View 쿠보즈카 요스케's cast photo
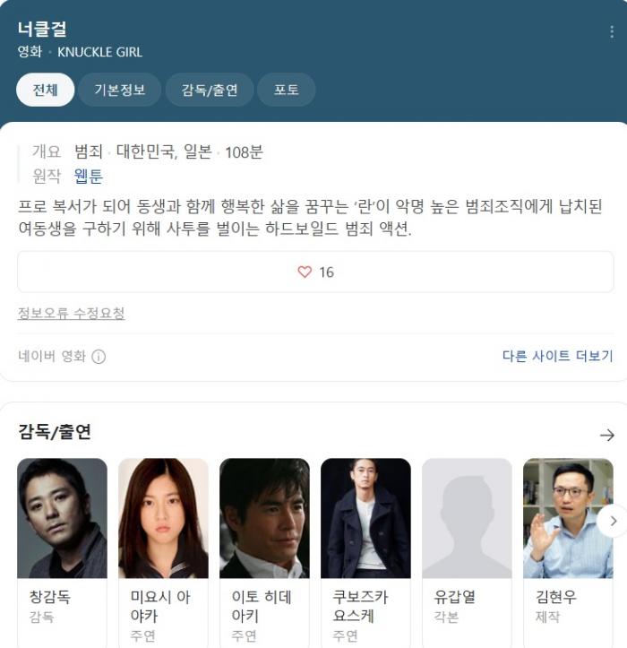This screenshot has height=648, width=627. (365, 518)
